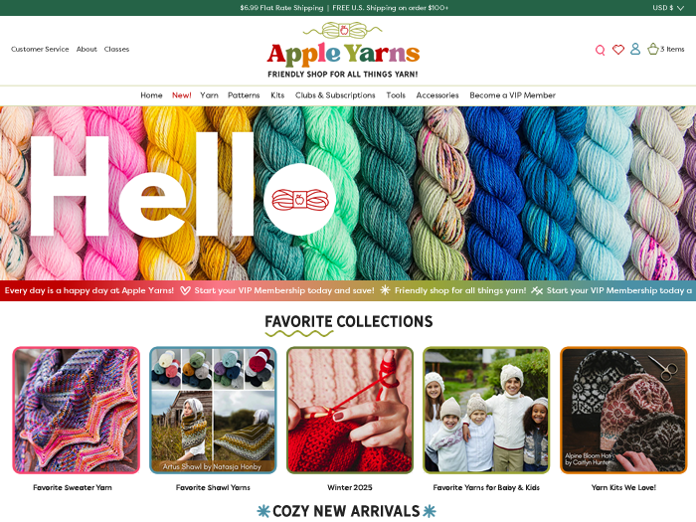Screen dimensions: 696x522
Task: Go to the New! menu item
Action: click(182, 95)
